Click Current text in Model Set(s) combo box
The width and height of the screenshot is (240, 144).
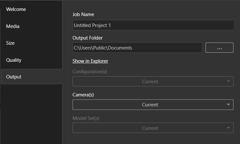[x=150, y=128]
